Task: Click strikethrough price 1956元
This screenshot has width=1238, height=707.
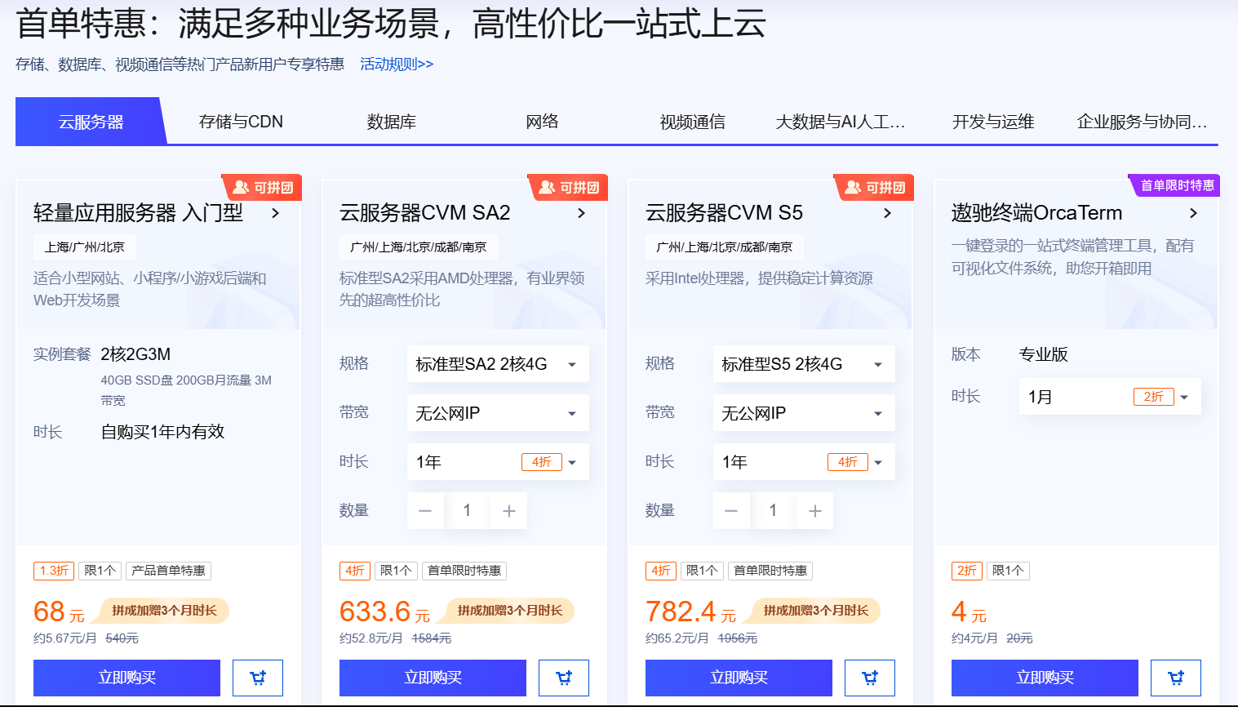Action: [737, 638]
